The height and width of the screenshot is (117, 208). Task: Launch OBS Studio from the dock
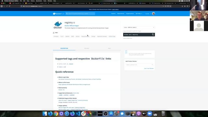click(x=105, y=113)
